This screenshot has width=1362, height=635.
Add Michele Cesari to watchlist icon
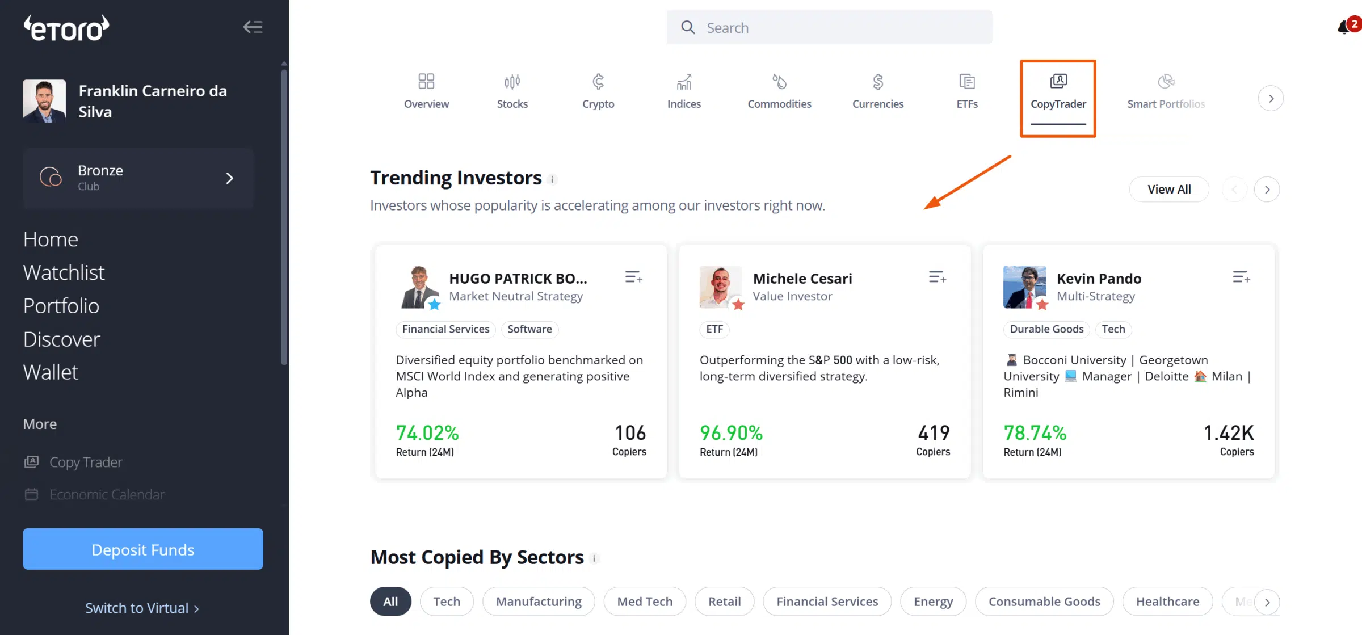[937, 277]
